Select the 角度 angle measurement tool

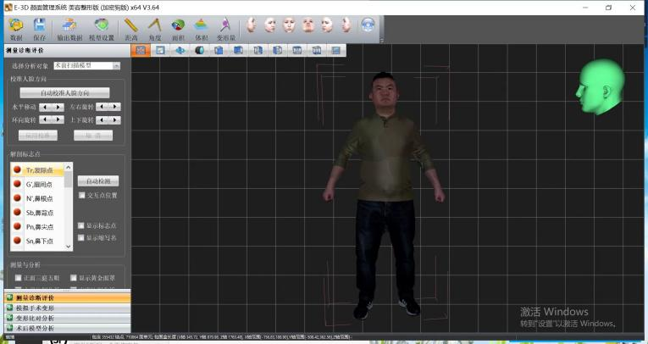pos(154,26)
